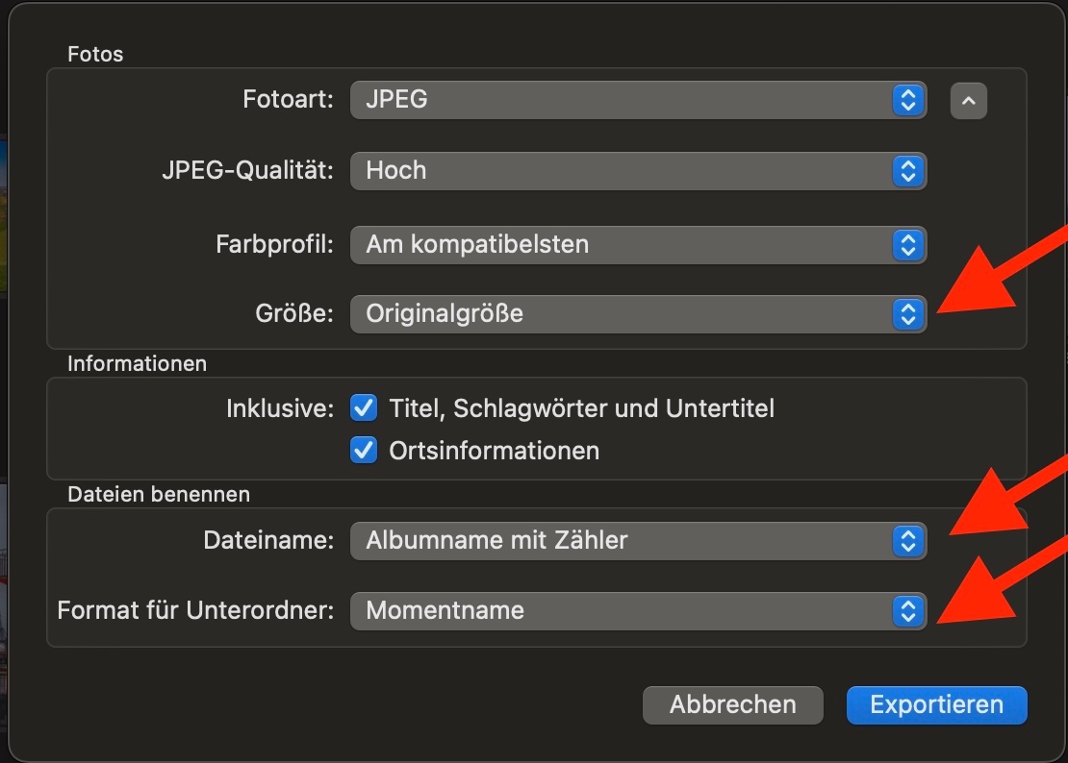Collapse the export options with the chevron button
Screen dimensions: 1068x763
pos(968,100)
